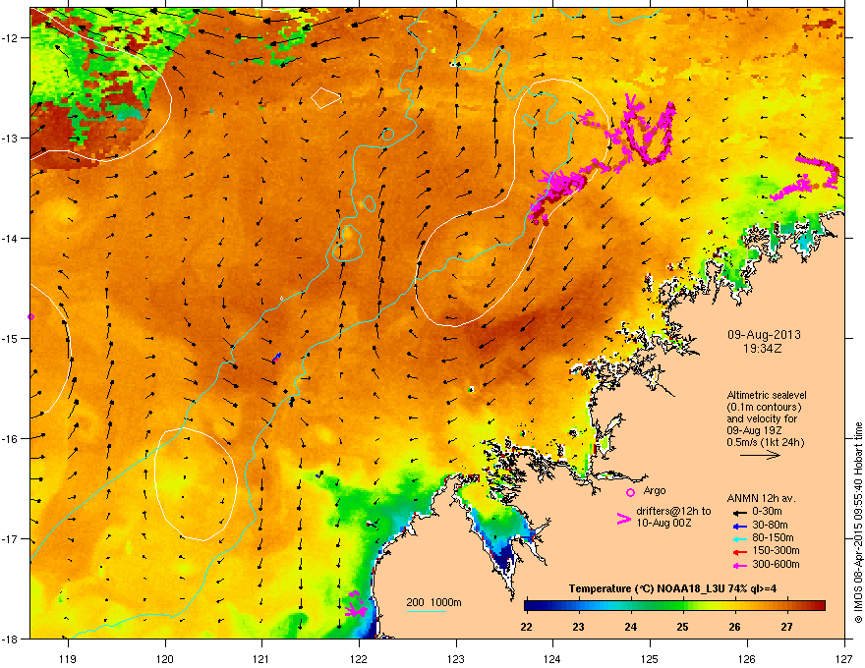Click the small white polygon contour near 121.6E

pyautogui.click(x=325, y=97)
